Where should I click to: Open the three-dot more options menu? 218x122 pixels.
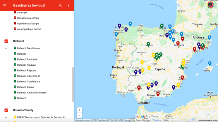click(x=68, y=5)
